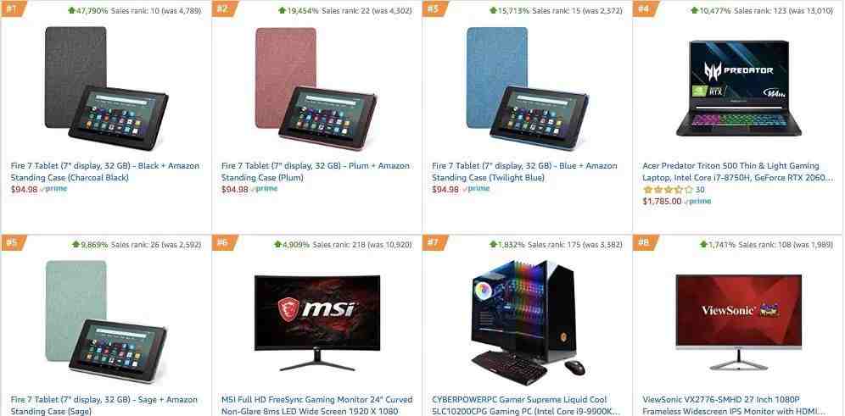This screenshot has width=845, height=416.
Task: Open the Twilight Blue Fire 7 Tablet image
Action: point(527,89)
